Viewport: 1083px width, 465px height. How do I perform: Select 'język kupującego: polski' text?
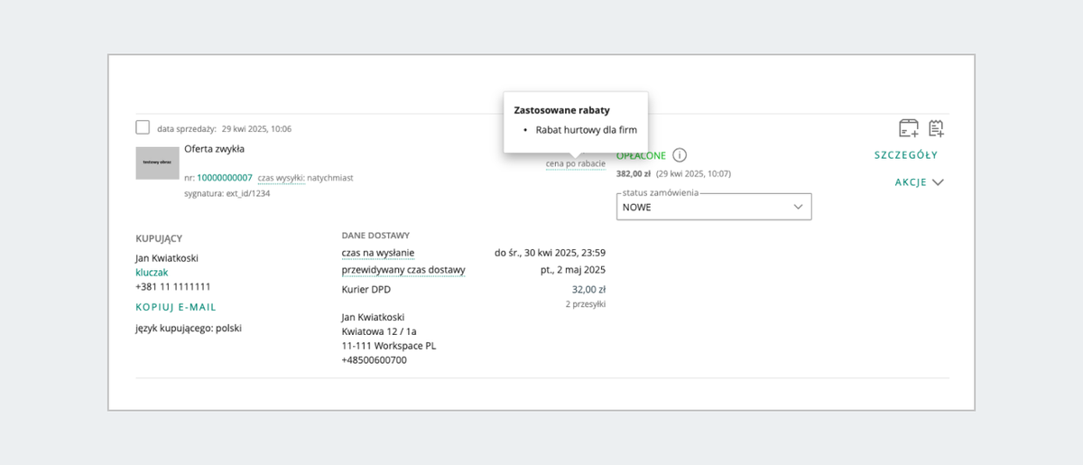189,329
